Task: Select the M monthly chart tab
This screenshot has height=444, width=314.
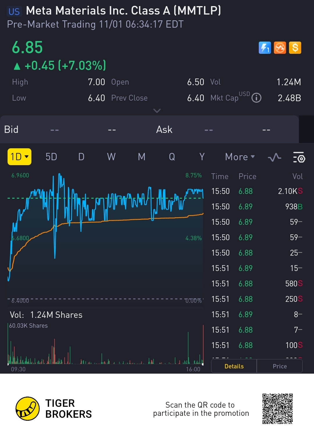Action: pos(142,157)
